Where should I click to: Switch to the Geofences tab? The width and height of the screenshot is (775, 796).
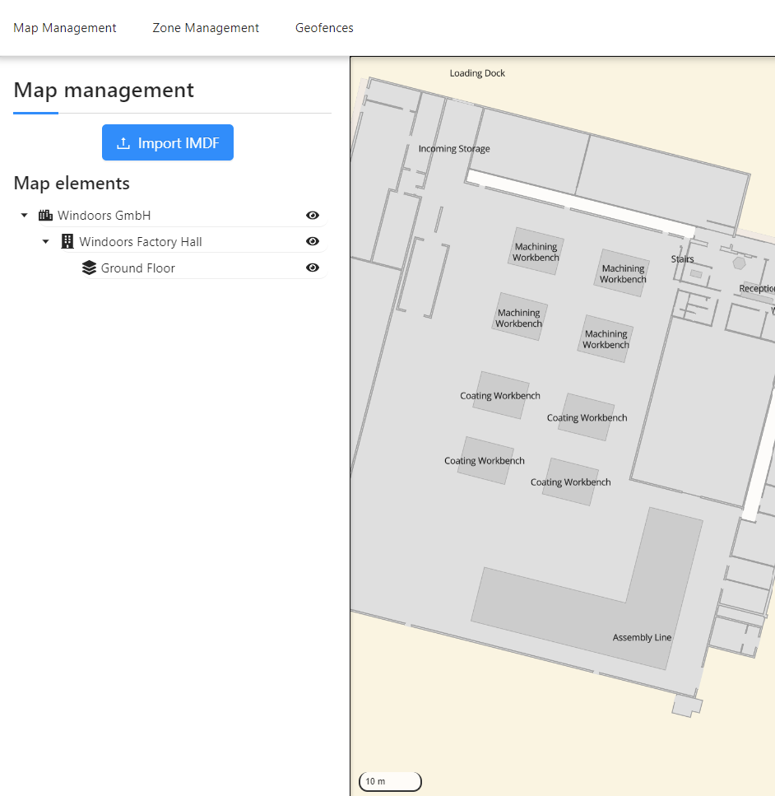[x=324, y=28]
